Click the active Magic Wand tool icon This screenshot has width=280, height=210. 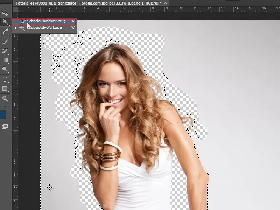click(x=5, y=22)
